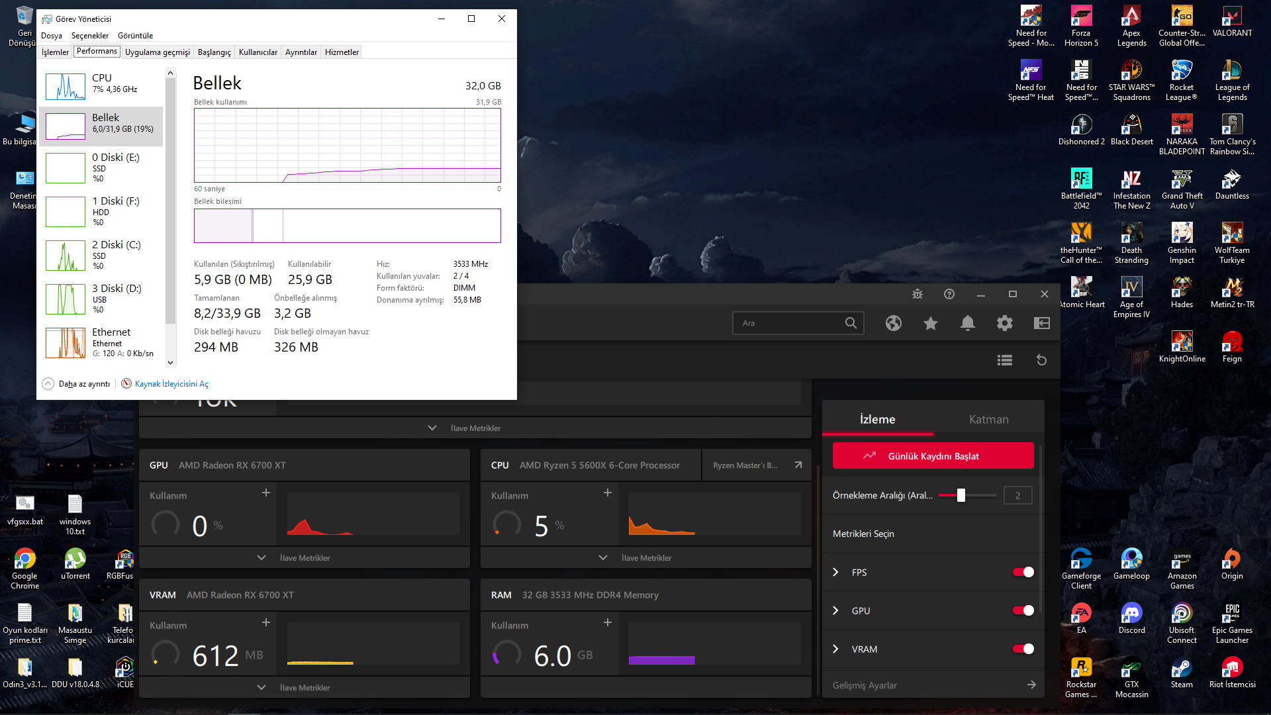Open the AMD notifications bell icon
Viewport: 1271px width, 715px height.
[968, 323]
